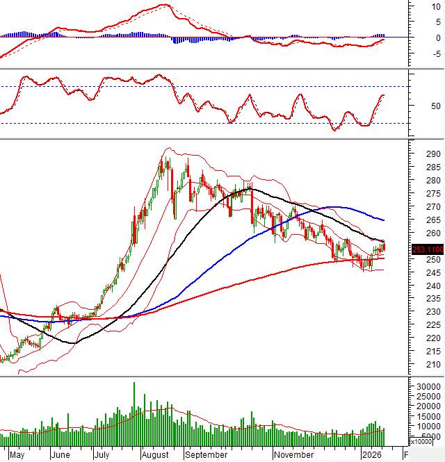Click the June month marker

(x=60, y=455)
